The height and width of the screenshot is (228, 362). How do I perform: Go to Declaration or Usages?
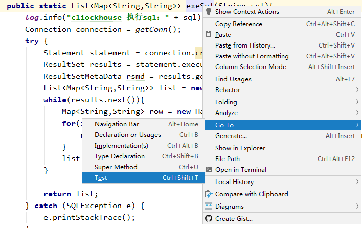click(x=128, y=135)
